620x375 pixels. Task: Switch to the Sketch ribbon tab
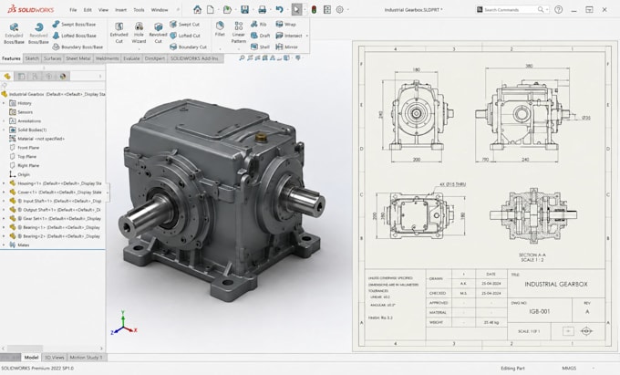click(32, 58)
